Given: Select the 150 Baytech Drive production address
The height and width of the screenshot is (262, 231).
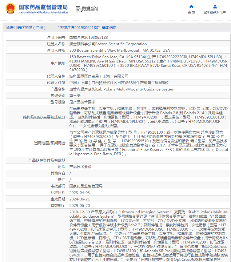Looking at the screenshot, I should tap(148, 63).
